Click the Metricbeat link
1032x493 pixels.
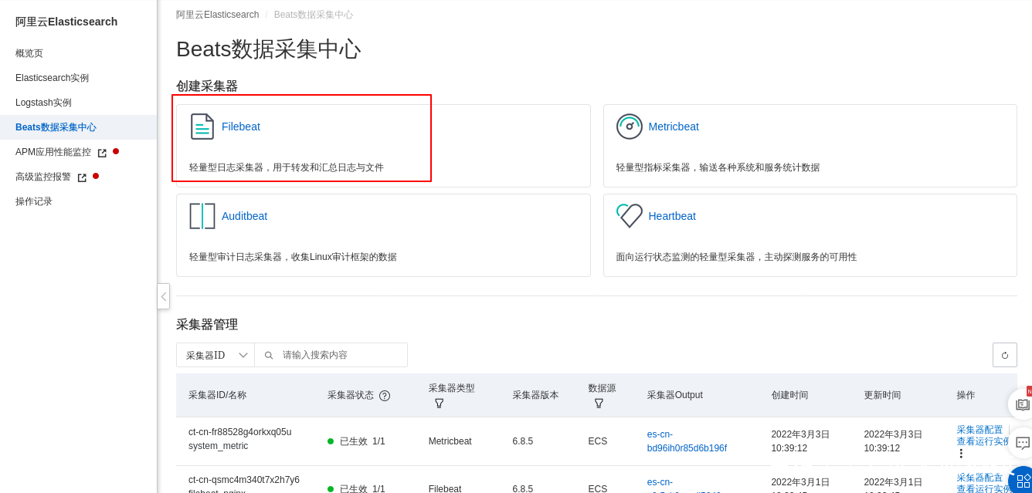point(674,127)
